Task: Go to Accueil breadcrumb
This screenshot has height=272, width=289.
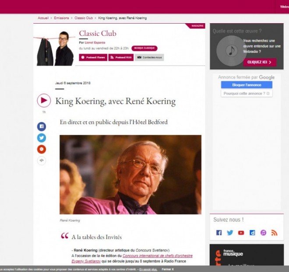Action: coord(43,18)
